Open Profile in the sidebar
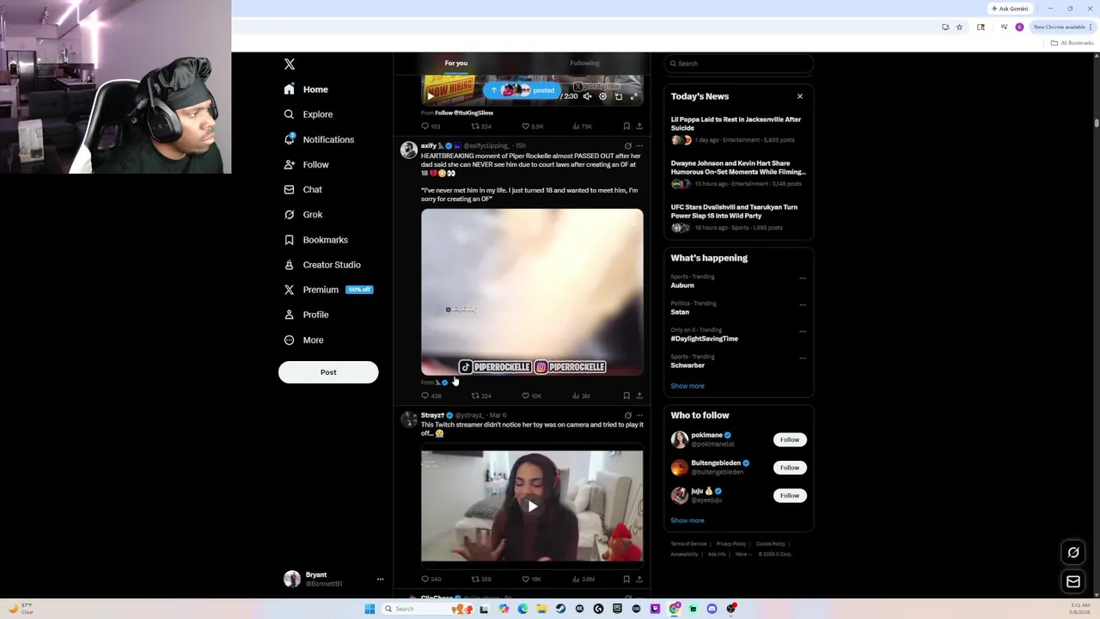The width and height of the screenshot is (1100, 619). [x=306, y=315]
